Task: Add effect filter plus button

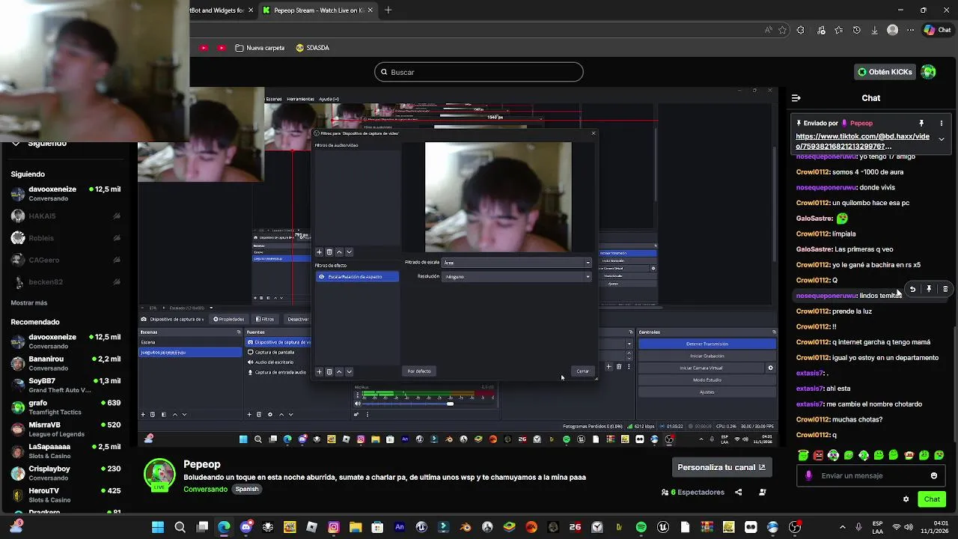Action: coord(319,372)
